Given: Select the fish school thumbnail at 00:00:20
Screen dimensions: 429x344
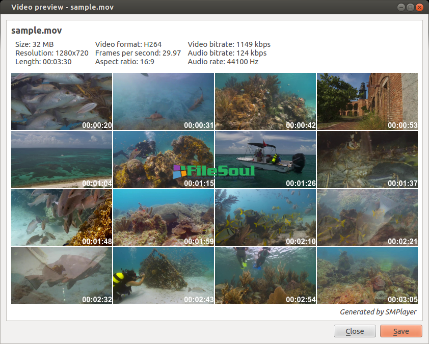Looking at the screenshot, I should tap(62, 101).
